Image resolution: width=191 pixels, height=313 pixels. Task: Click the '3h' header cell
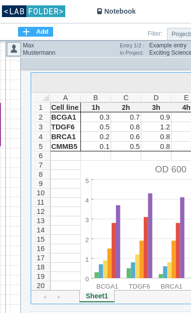(x=156, y=107)
